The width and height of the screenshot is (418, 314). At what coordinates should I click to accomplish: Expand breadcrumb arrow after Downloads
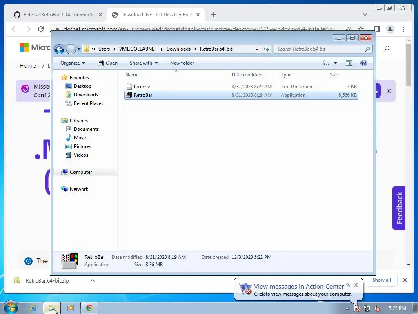[196, 49]
